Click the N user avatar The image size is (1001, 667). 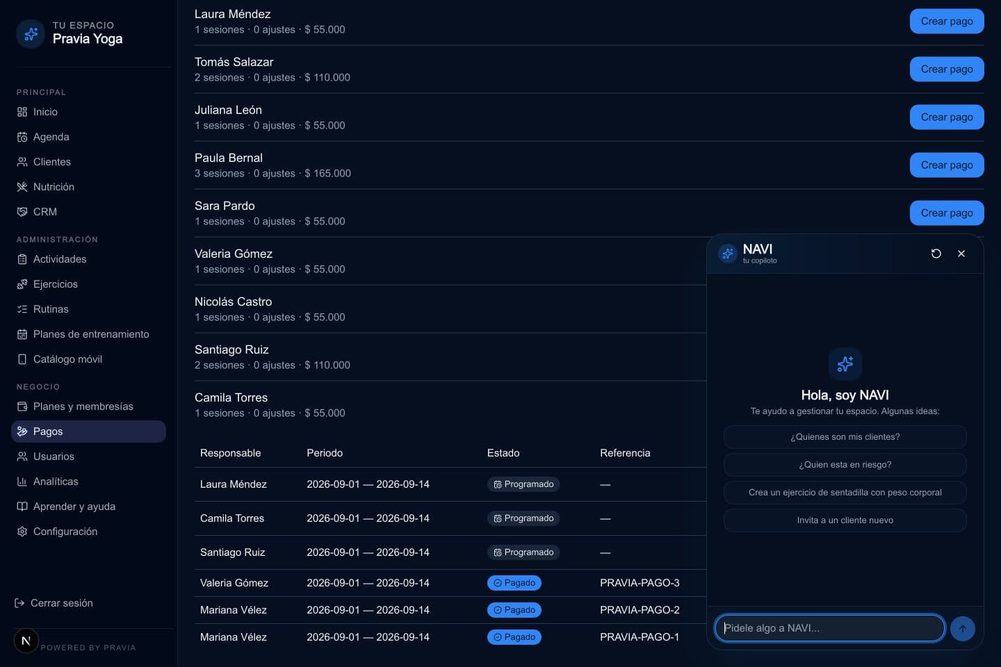(26, 641)
